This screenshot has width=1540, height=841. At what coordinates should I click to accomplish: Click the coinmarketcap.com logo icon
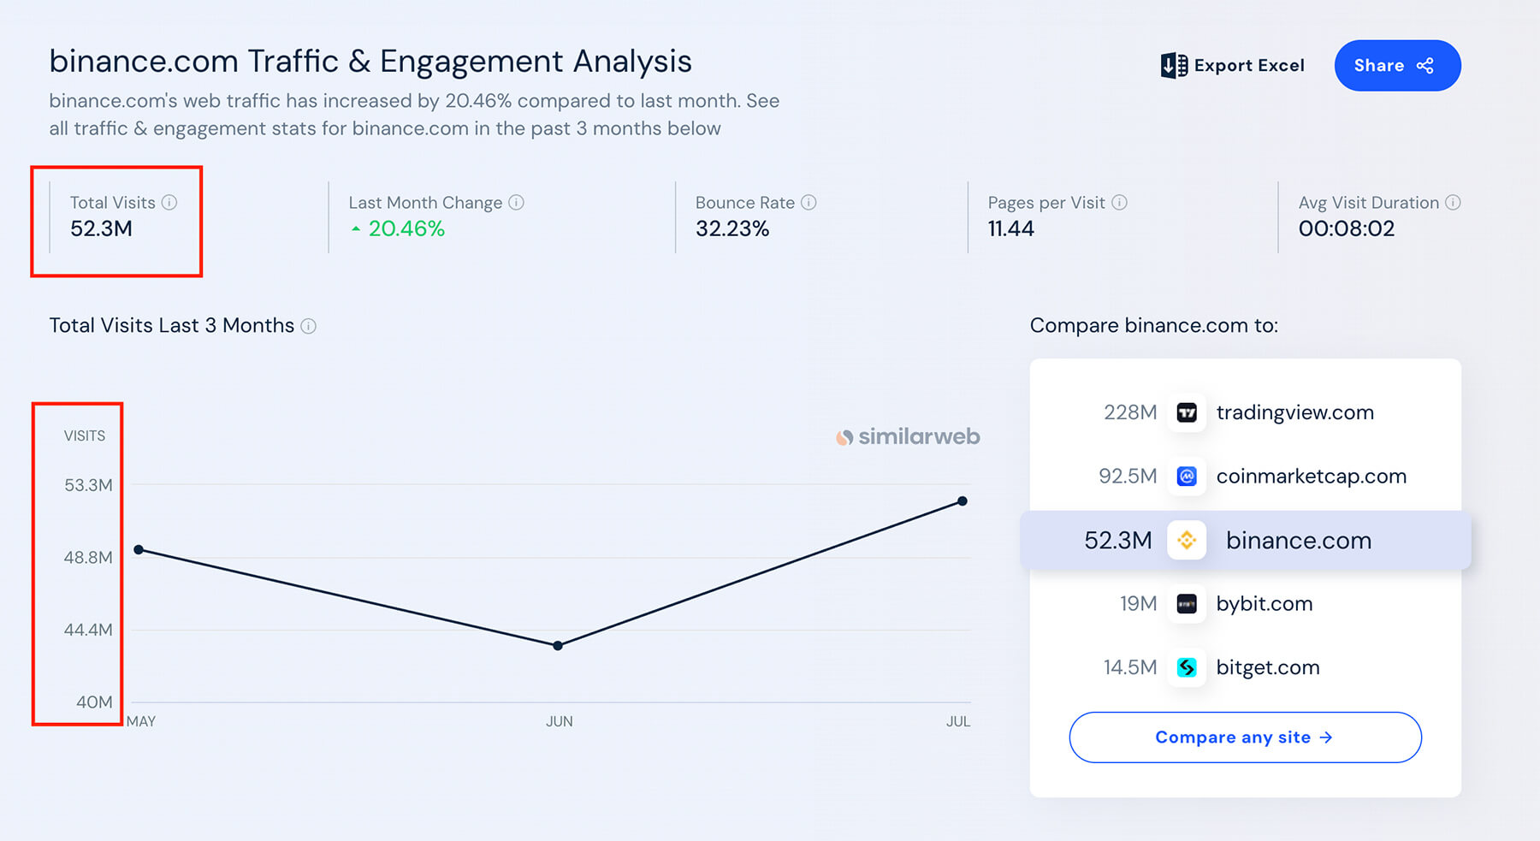[1187, 477]
